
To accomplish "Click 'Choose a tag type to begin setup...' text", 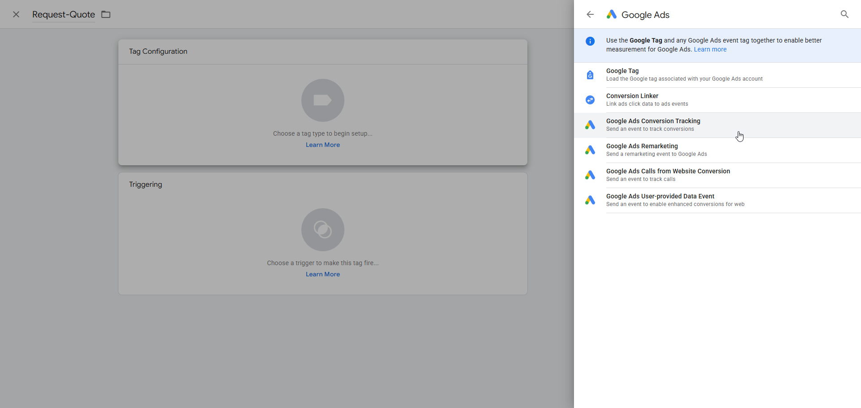I will tap(323, 133).
